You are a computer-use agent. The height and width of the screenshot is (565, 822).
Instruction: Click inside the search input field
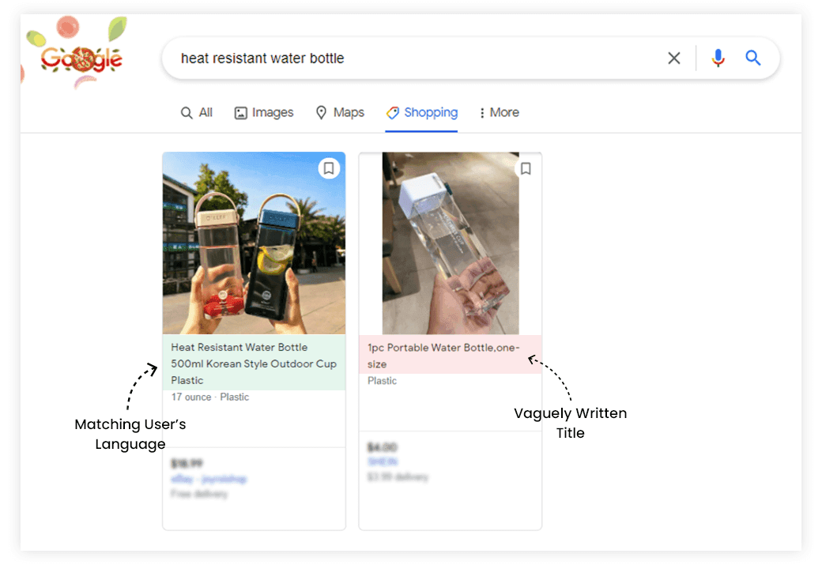tap(356, 58)
